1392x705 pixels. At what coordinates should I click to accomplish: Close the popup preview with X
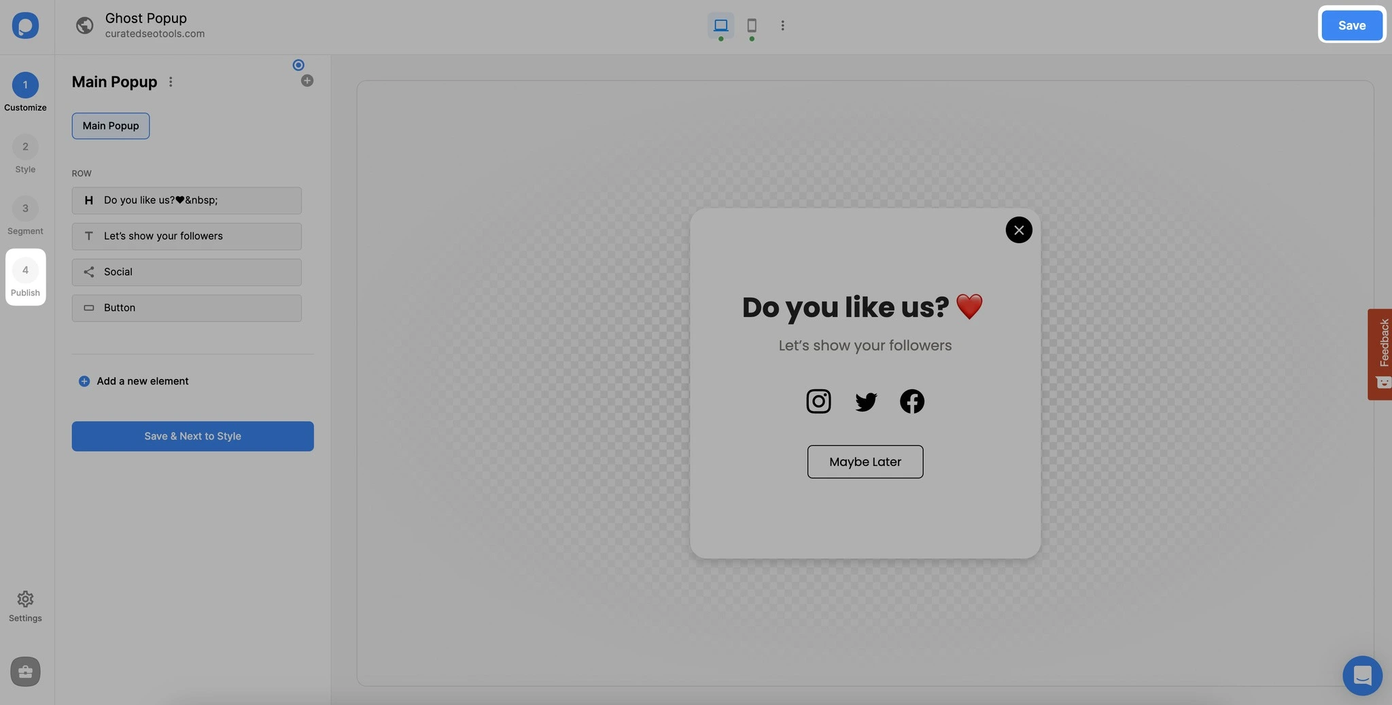[1019, 230]
